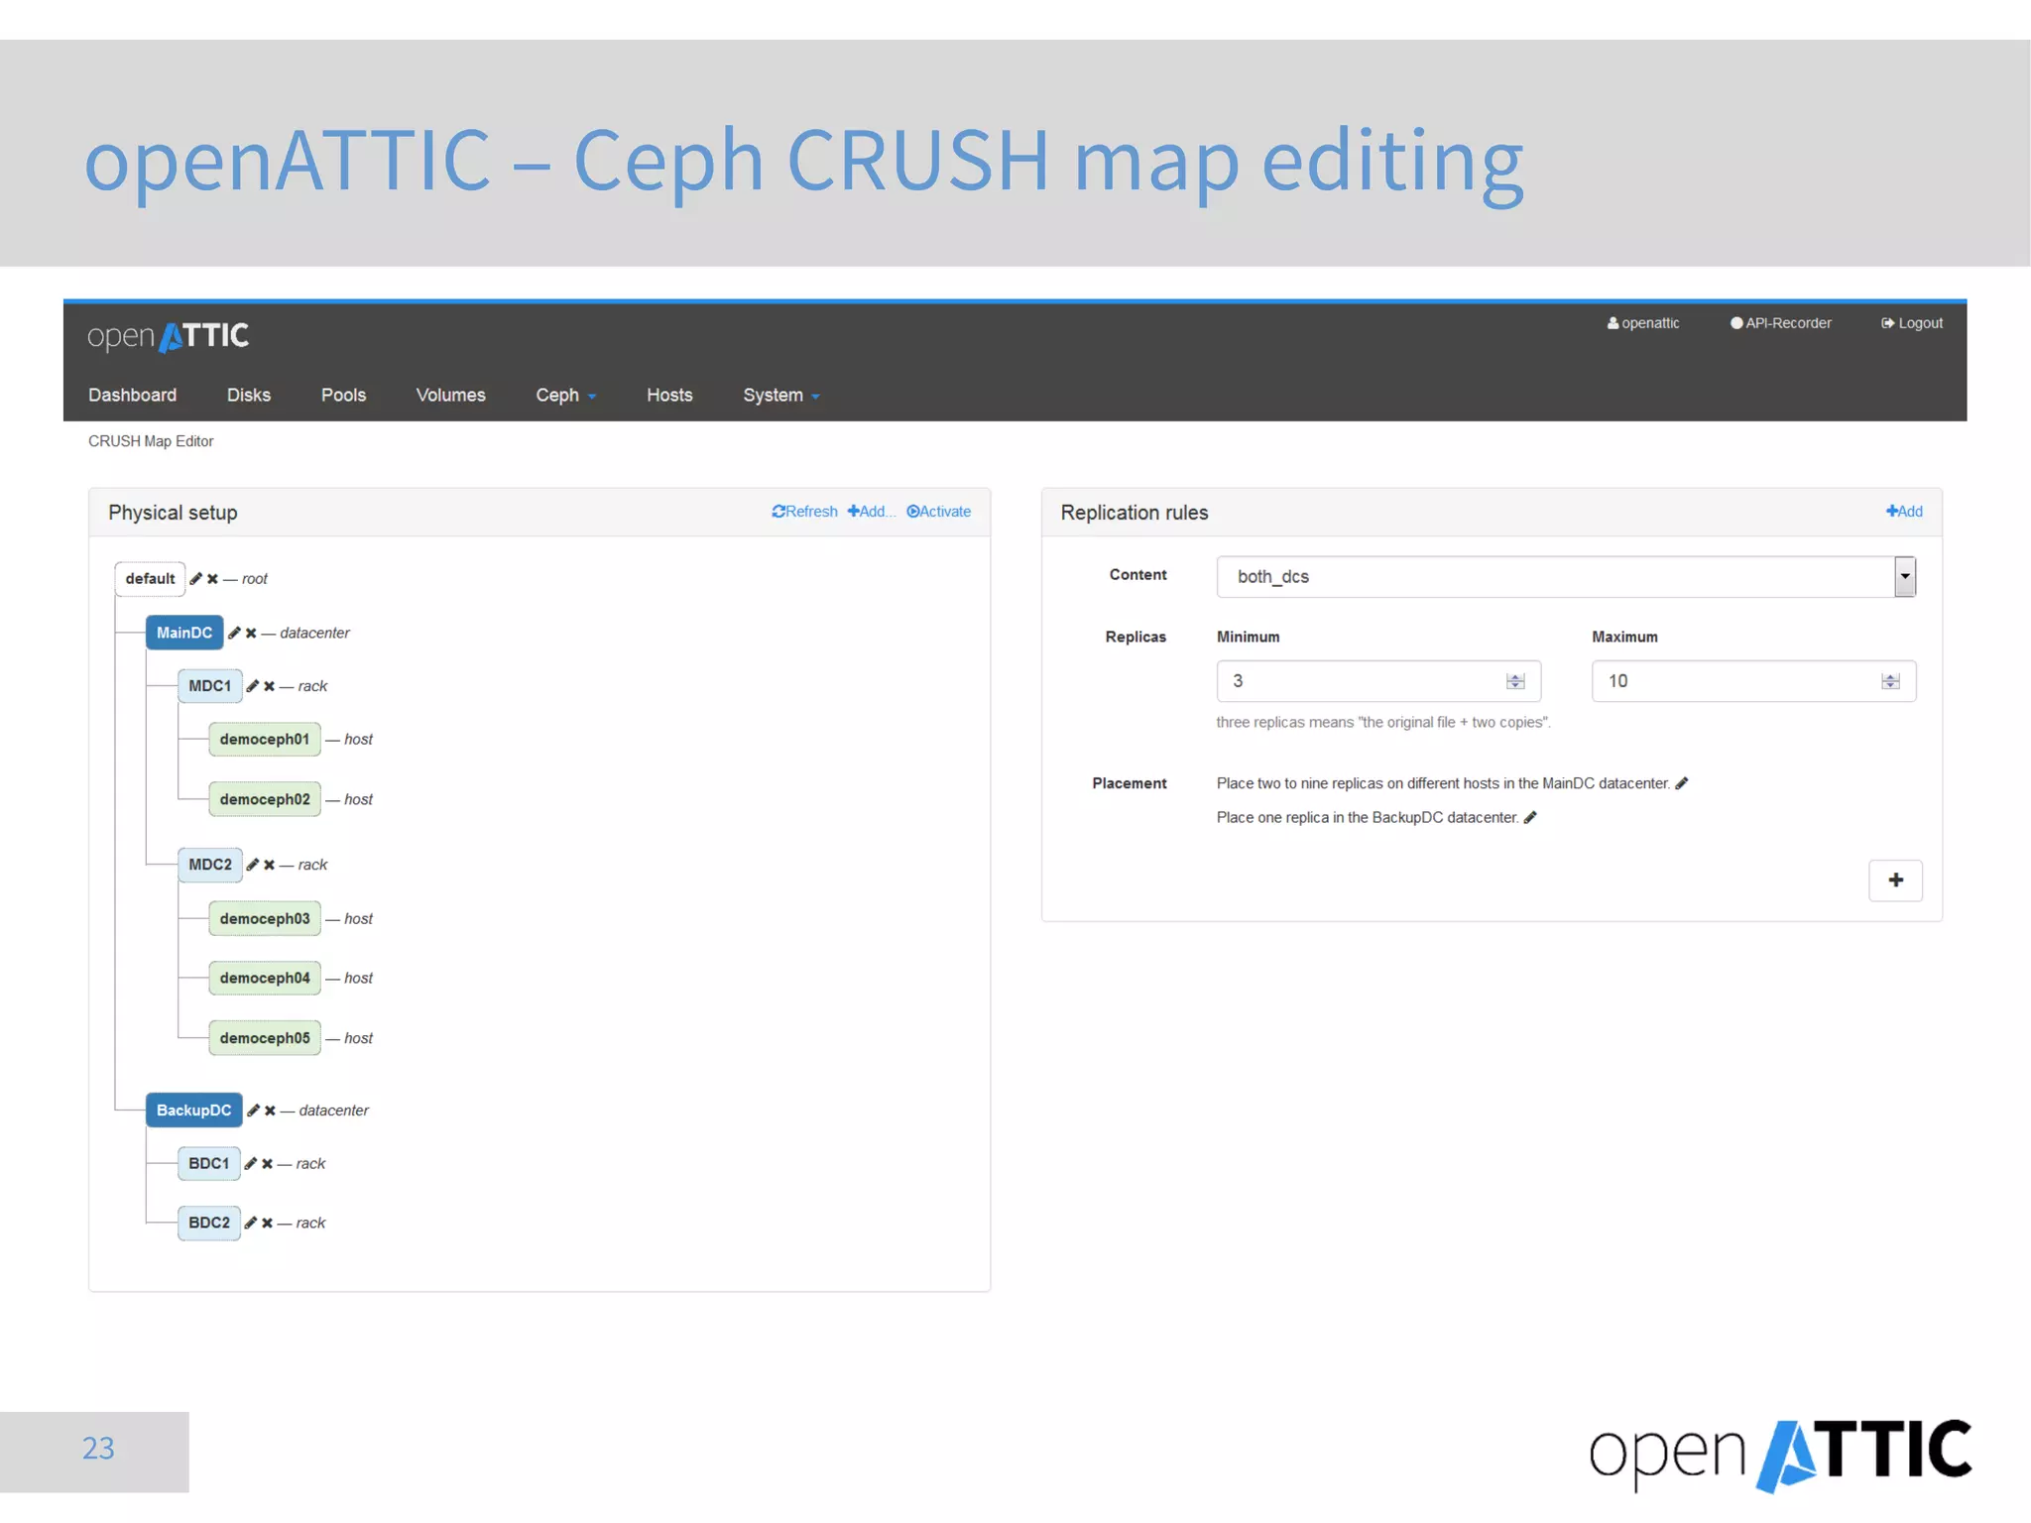This screenshot has height=1523, width=2031.
Task: Delete the BackupDC datacenter
Action: click(x=270, y=1111)
